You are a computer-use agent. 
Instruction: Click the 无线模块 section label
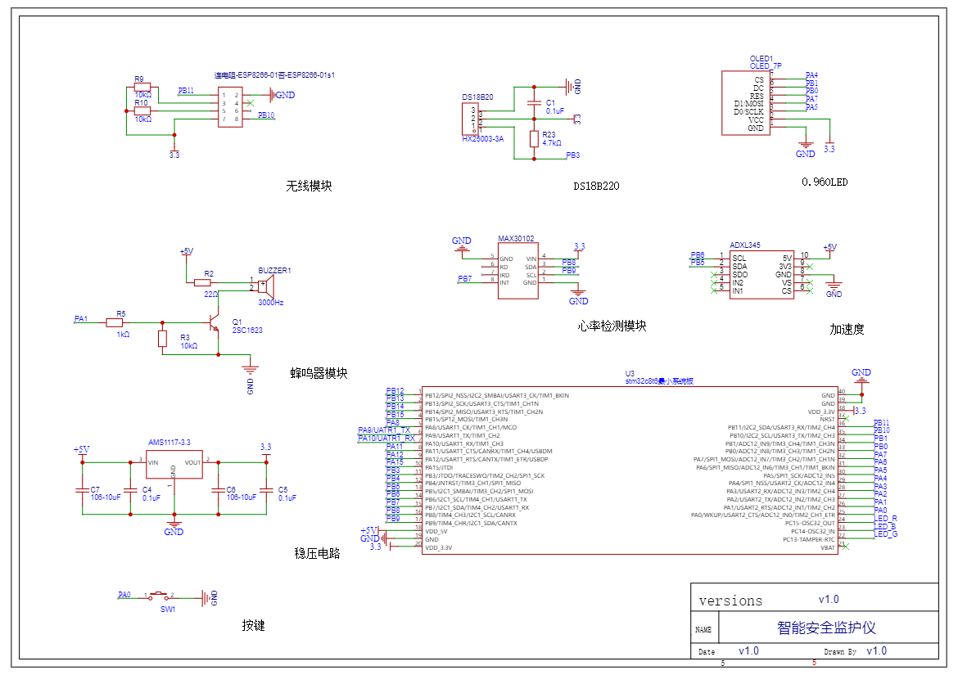click(x=310, y=187)
